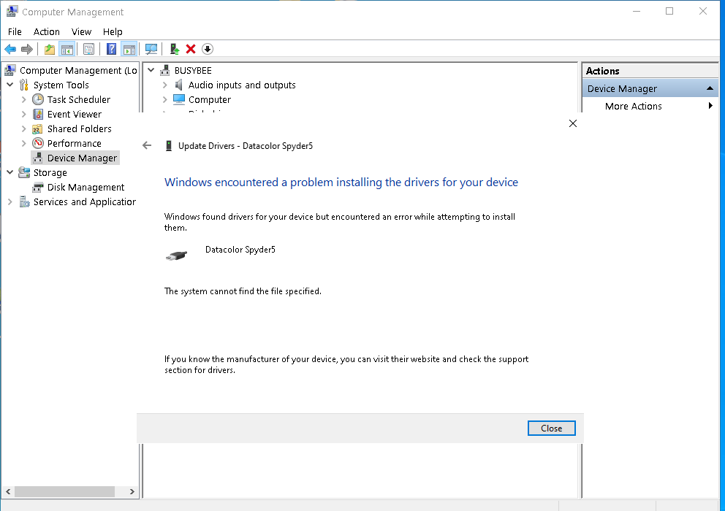Expand Audio inputs and outputs category
The height and width of the screenshot is (511, 725).
[165, 85]
